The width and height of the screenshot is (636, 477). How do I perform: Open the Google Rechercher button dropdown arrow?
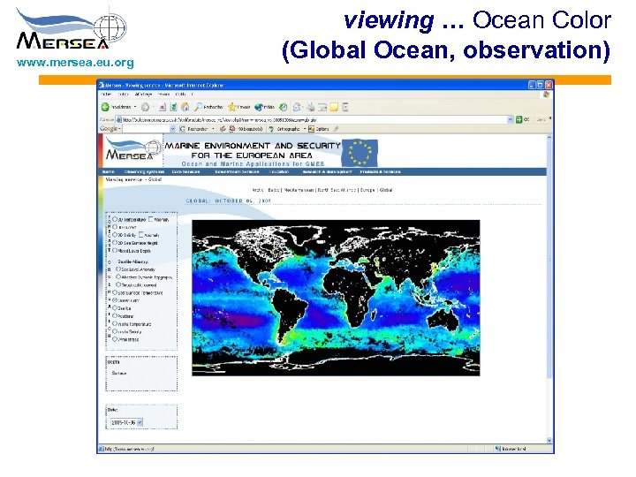click(x=214, y=129)
